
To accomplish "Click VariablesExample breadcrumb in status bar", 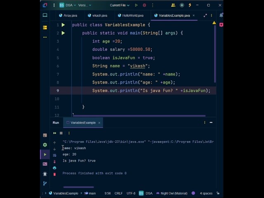I will pos(64,193).
